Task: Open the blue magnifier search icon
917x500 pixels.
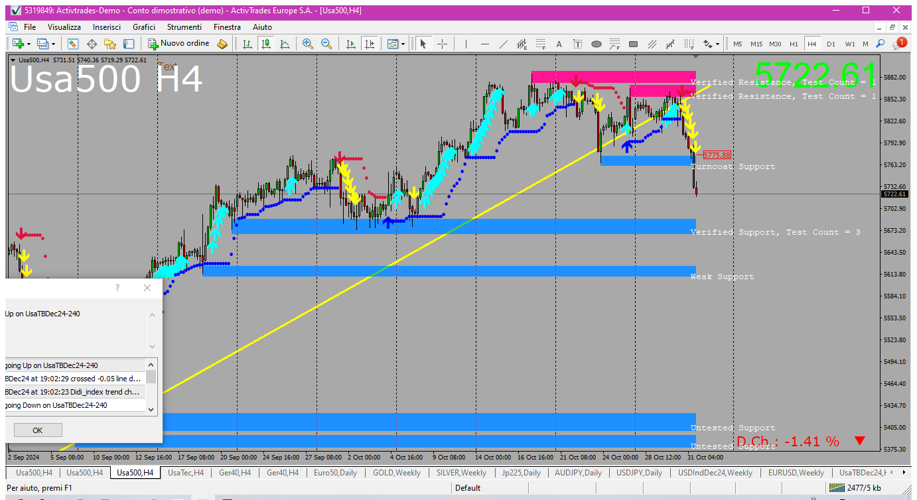Action: point(881,44)
